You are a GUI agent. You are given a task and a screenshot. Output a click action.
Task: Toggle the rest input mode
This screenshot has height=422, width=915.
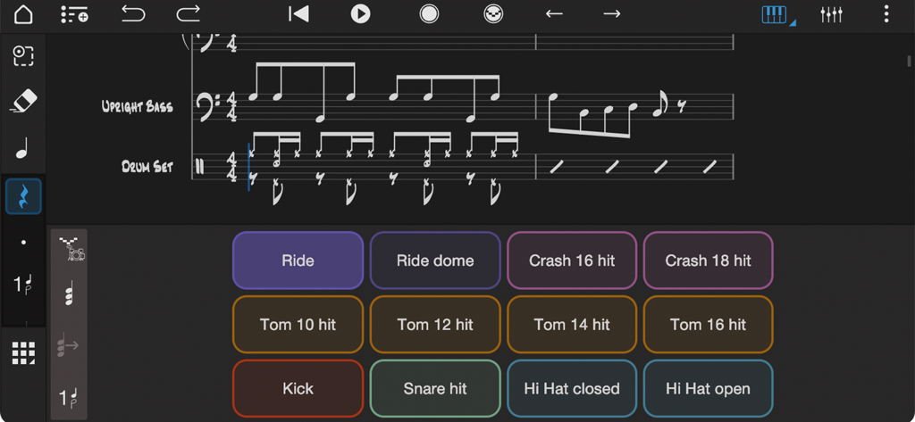[x=23, y=196]
